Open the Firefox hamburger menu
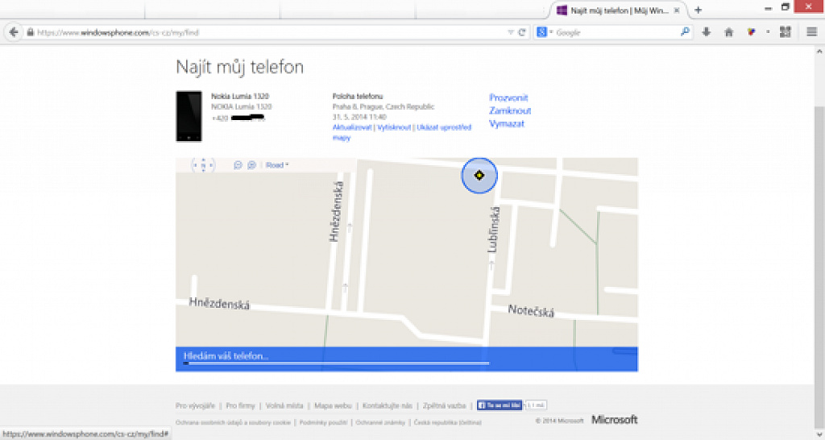Screen dimensions: 825x440 [x=811, y=32]
